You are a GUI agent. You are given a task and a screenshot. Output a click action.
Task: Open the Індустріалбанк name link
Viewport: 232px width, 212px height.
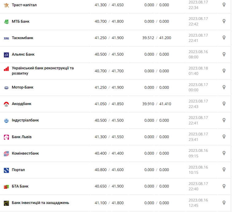pos(25,120)
